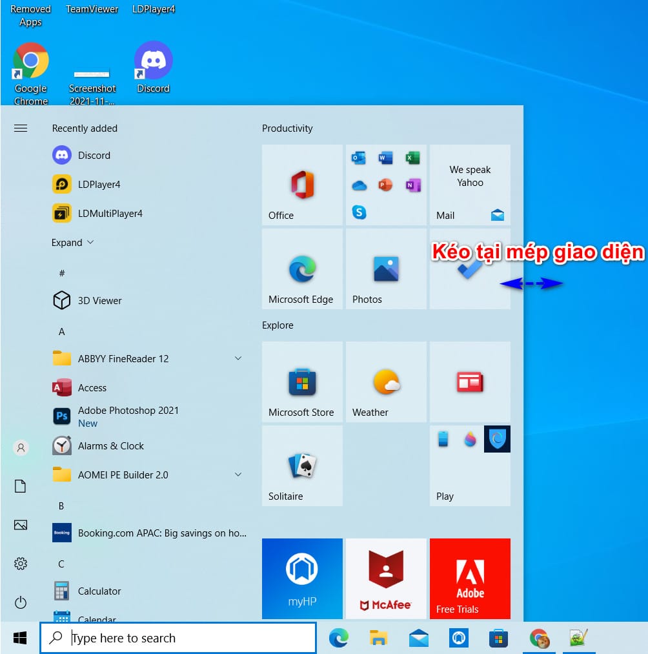The image size is (648, 654).
Task: Click the # section header in the app list
Action: pos(62,273)
